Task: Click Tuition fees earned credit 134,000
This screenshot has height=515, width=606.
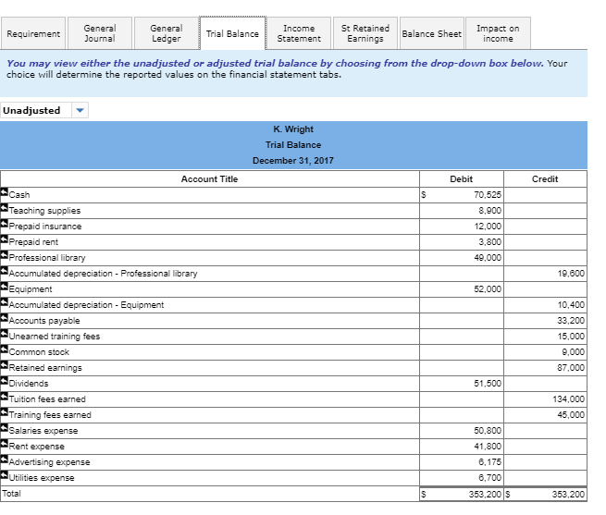Action: coord(568,399)
